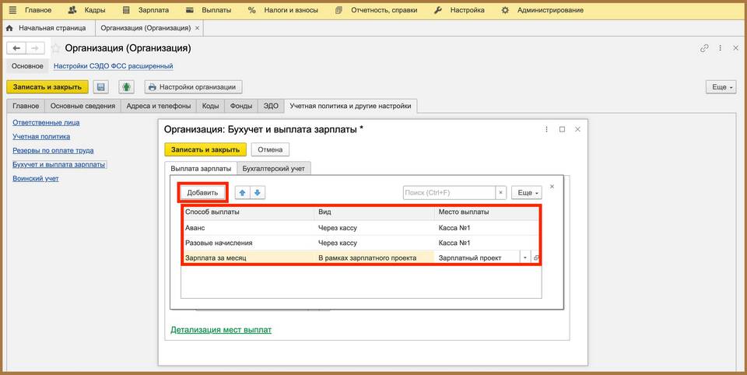
Task: Expand the Зарплатный проект dropdown arrow
Action: coord(525,258)
